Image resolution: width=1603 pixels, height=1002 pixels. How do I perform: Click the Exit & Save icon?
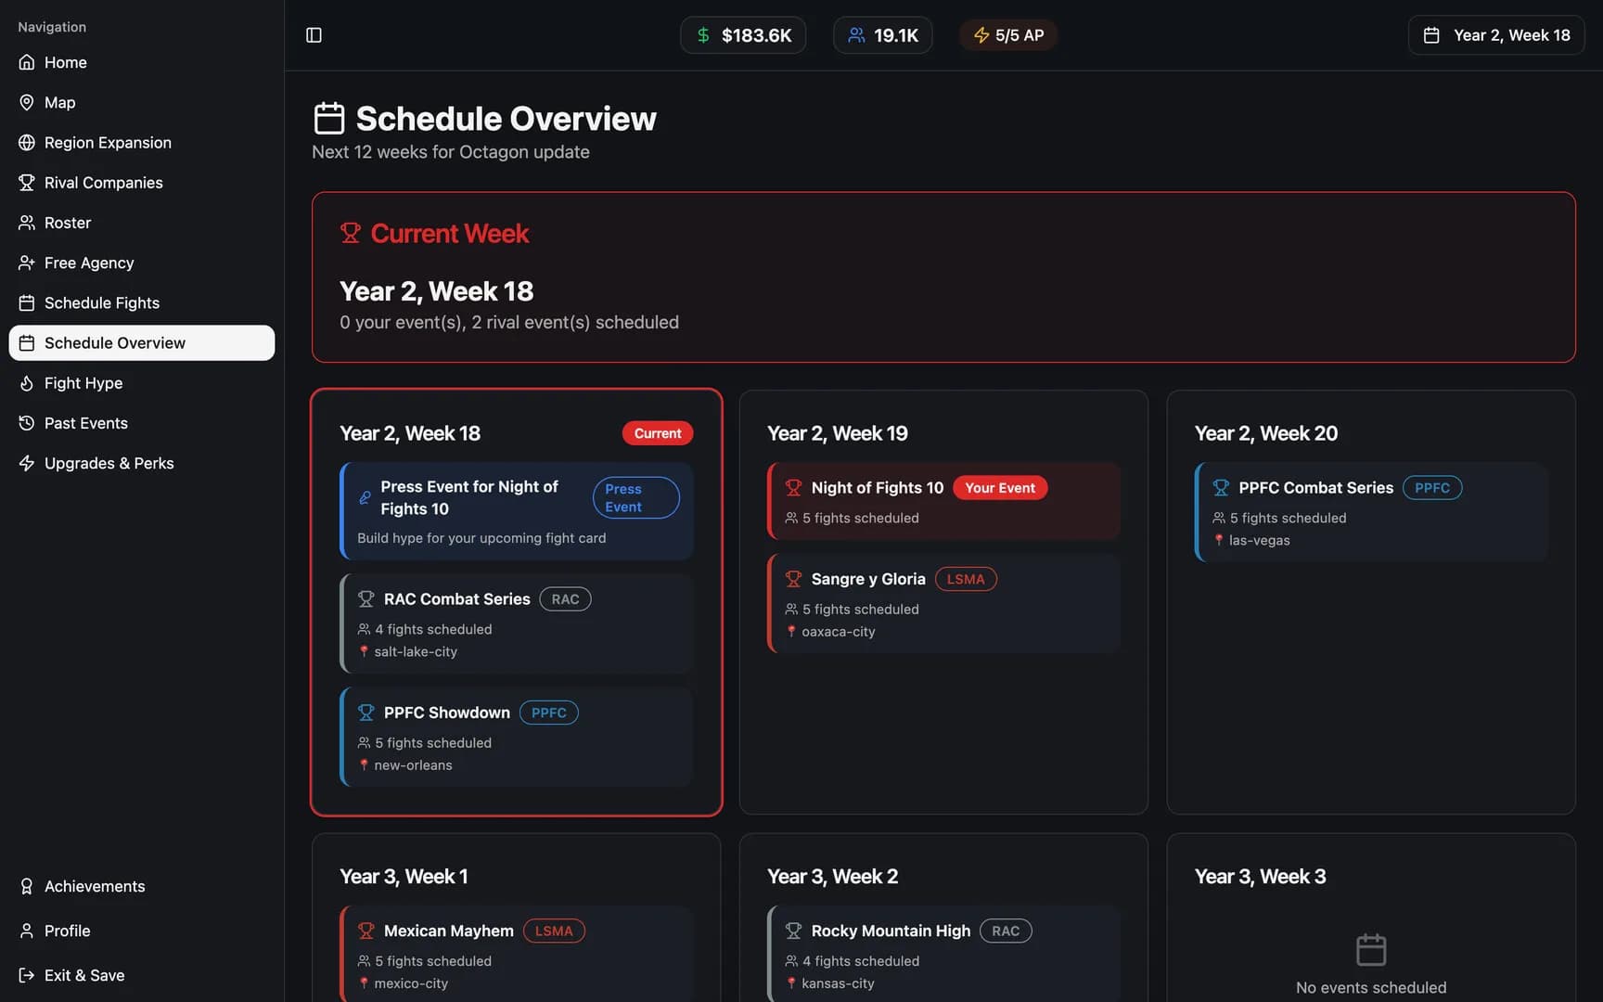27,975
